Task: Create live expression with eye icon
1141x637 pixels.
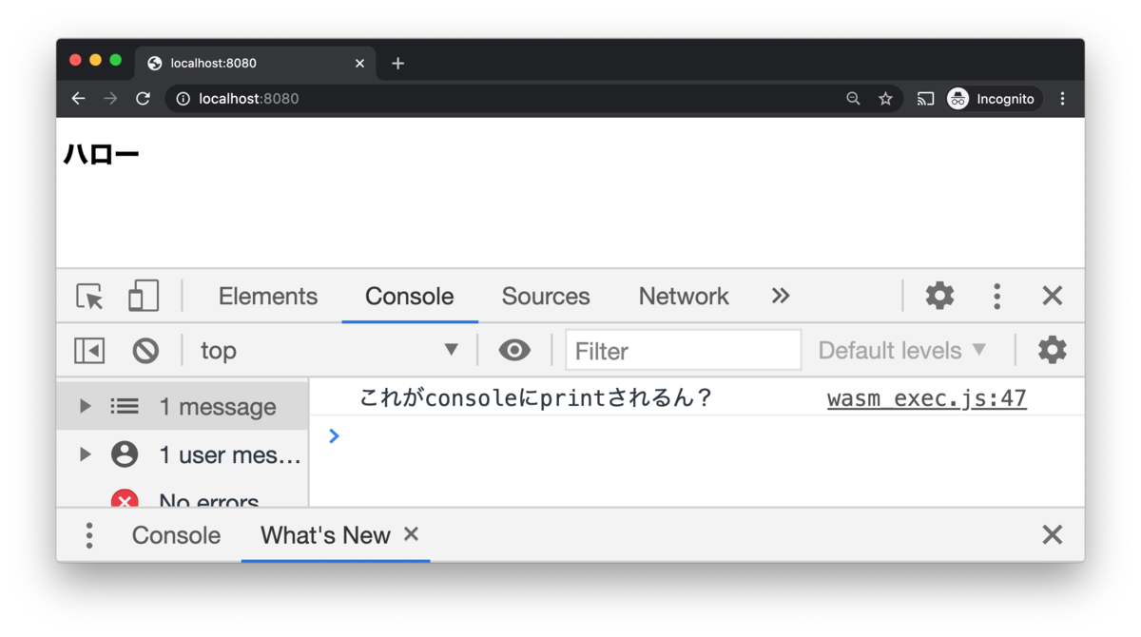Action: pyautogui.click(x=514, y=350)
